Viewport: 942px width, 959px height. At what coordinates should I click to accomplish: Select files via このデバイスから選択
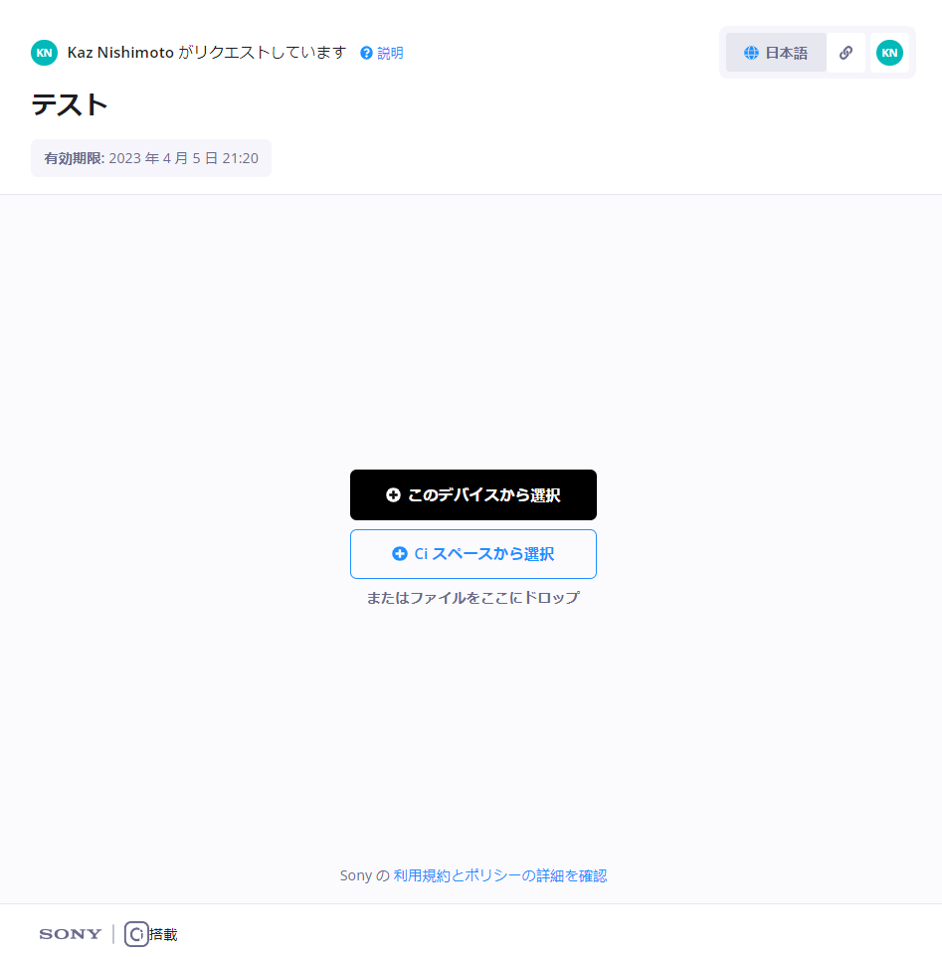(472, 494)
